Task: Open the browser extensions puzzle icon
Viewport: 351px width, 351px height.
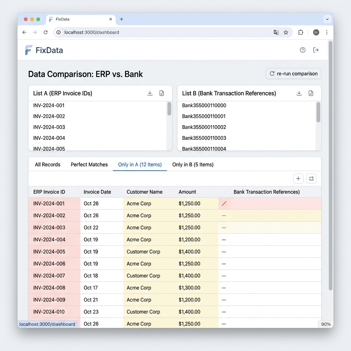Action: (301, 32)
